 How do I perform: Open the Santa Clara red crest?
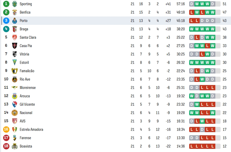click(14, 37)
